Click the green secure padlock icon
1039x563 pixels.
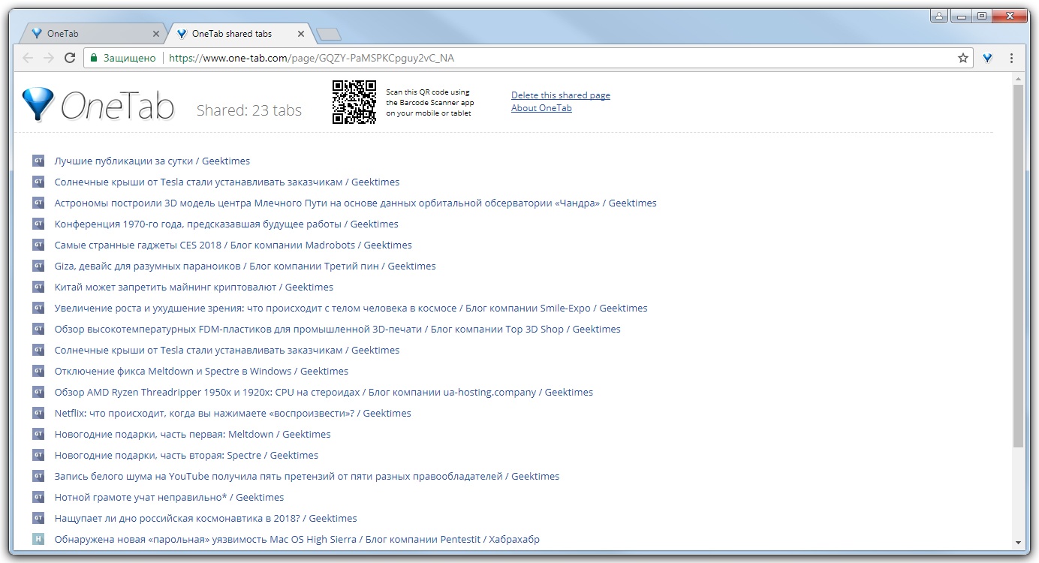(94, 58)
